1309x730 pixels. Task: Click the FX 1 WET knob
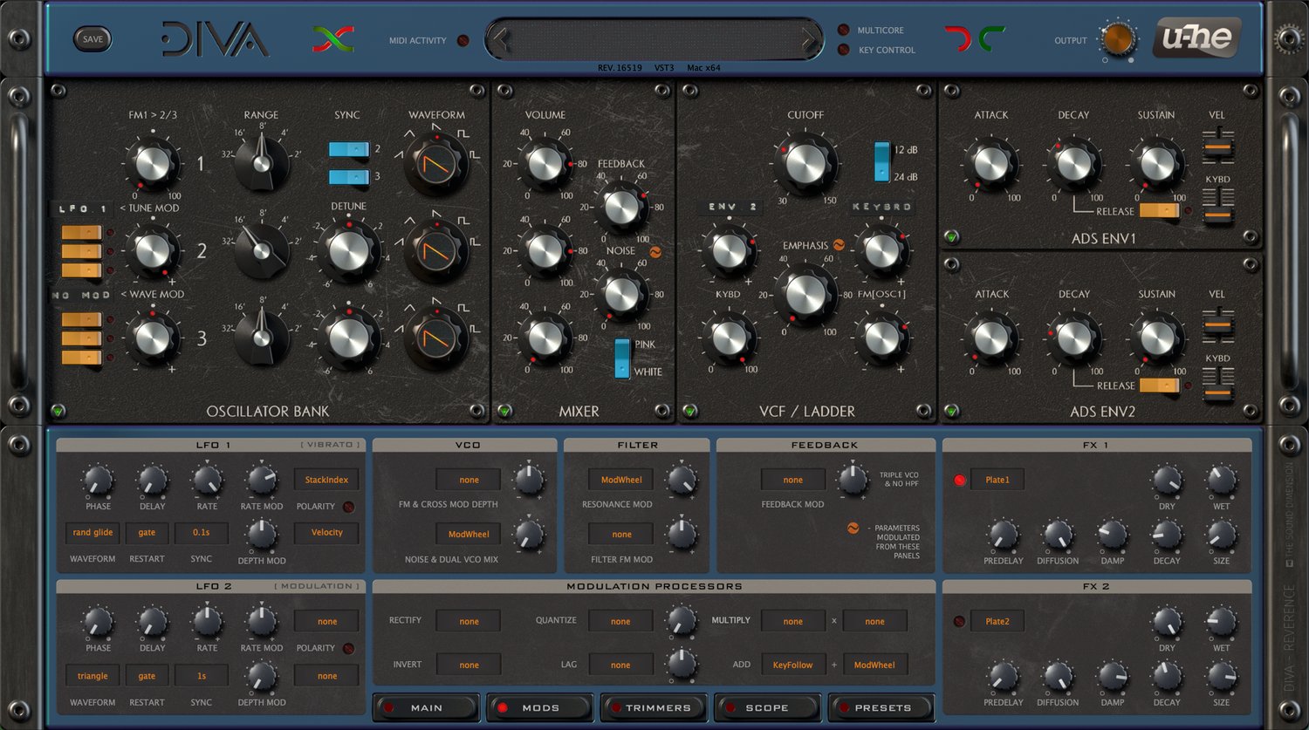1221,481
